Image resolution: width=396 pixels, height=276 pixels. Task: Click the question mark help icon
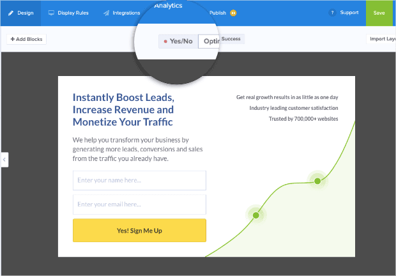[332, 13]
